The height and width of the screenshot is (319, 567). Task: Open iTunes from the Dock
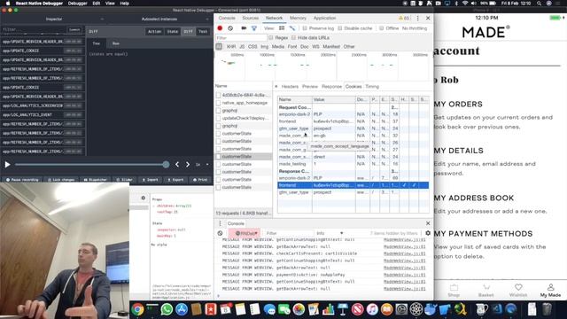pos(372,309)
